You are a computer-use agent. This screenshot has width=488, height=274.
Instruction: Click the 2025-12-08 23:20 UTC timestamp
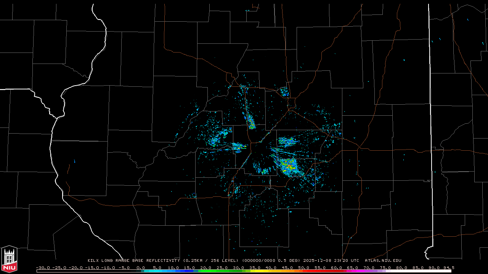(331, 261)
